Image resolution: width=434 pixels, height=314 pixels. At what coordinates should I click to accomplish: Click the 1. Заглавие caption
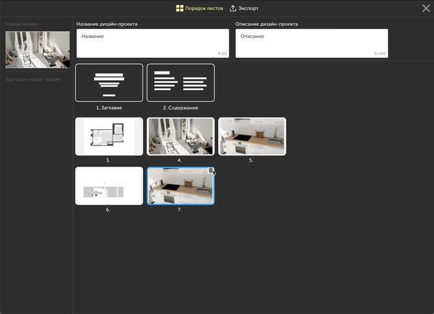pyautogui.click(x=109, y=108)
